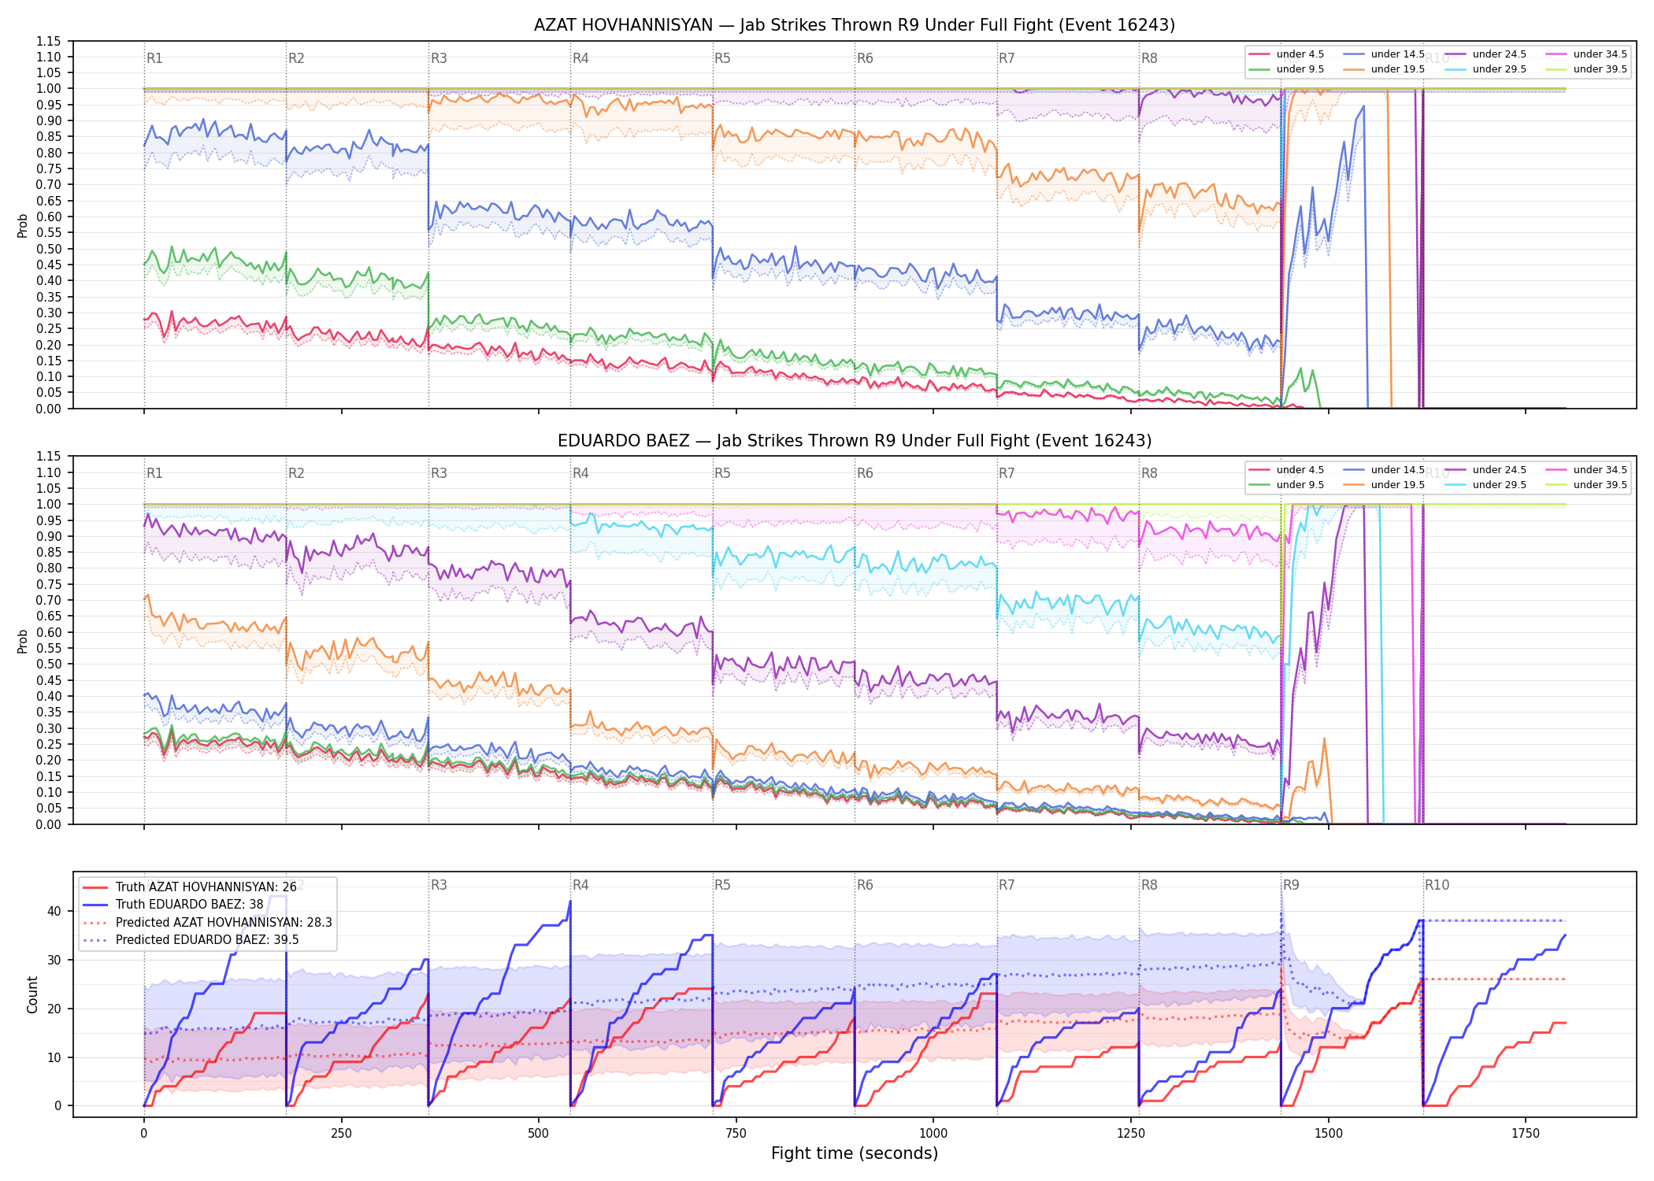Click the 1.00 tick label in Baez chart

49,504
